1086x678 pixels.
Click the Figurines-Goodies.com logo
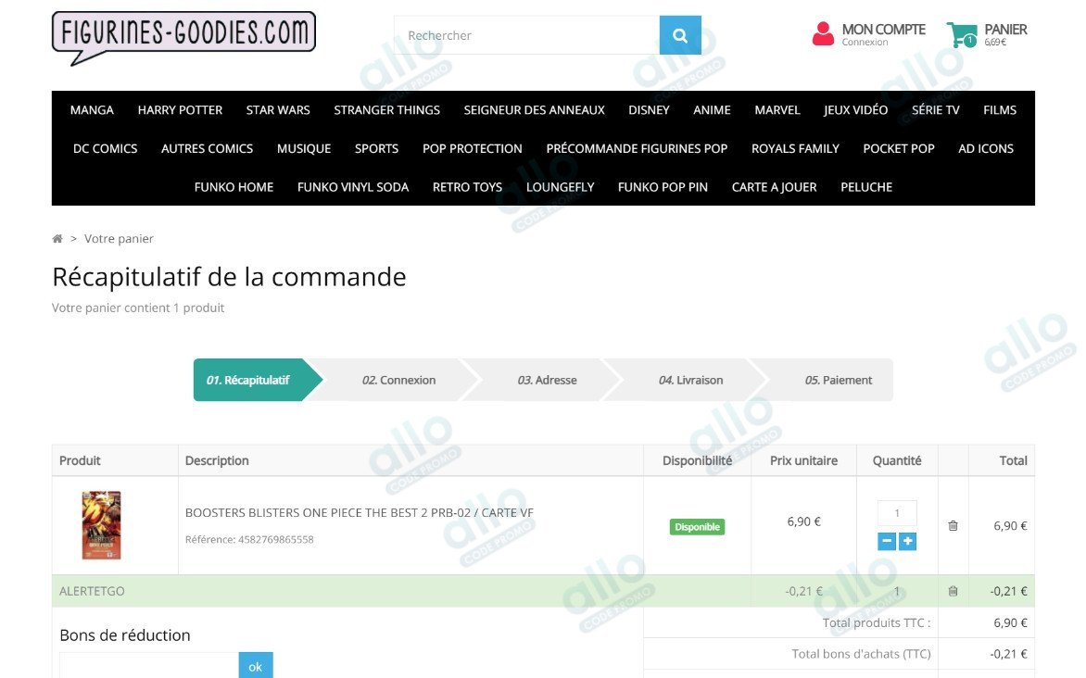pyautogui.click(x=183, y=38)
